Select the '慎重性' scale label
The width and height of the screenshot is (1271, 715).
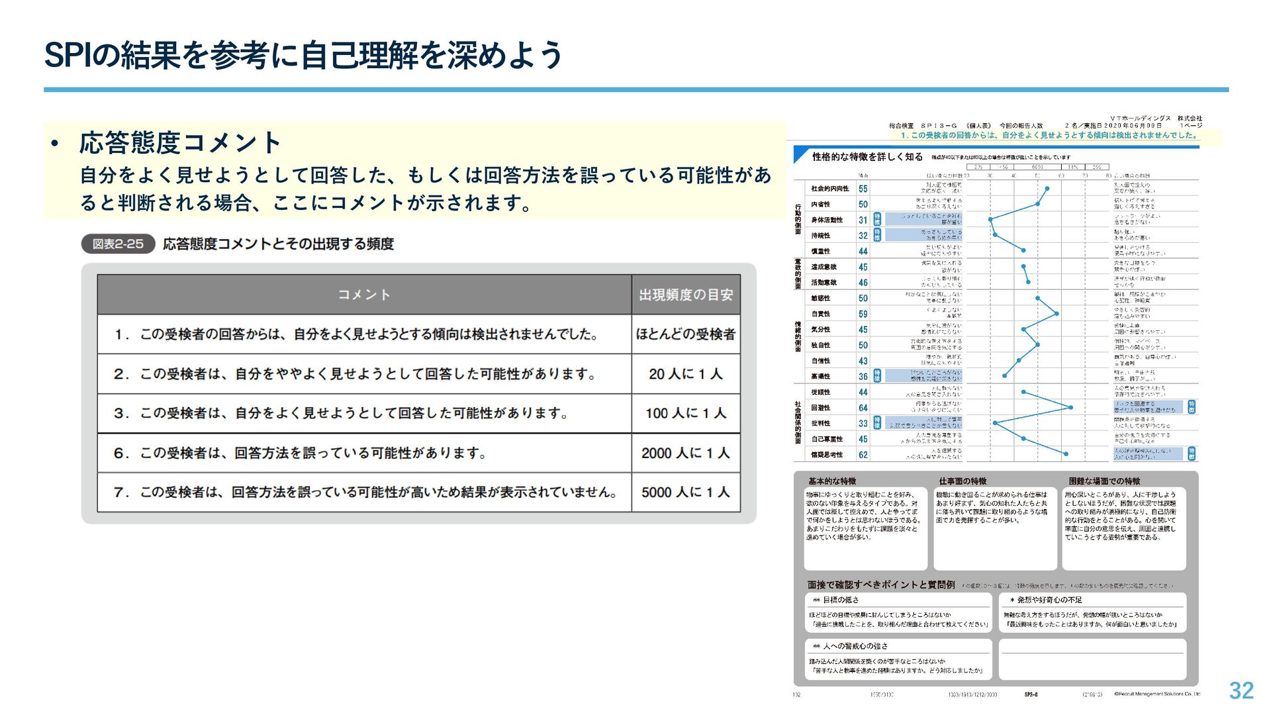pos(820,252)
